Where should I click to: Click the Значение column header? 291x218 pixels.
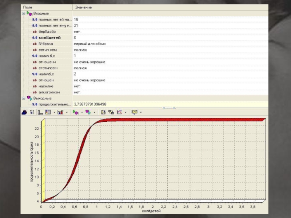83,7
